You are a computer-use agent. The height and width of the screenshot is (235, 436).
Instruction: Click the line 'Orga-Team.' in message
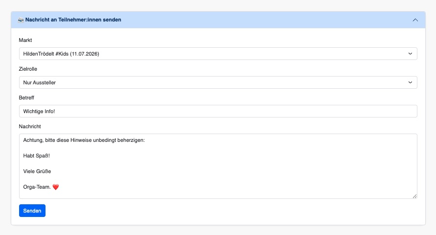click(37, 187)
